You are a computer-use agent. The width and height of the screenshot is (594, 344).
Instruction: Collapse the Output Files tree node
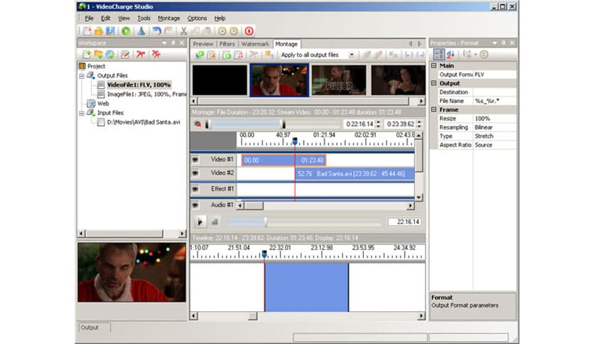coord(82,75)
